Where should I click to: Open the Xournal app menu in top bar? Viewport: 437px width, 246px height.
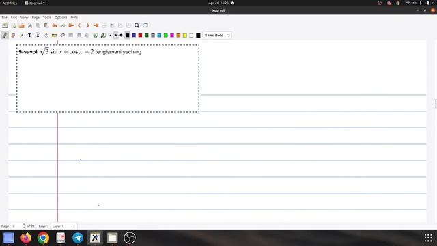(35, 3)
